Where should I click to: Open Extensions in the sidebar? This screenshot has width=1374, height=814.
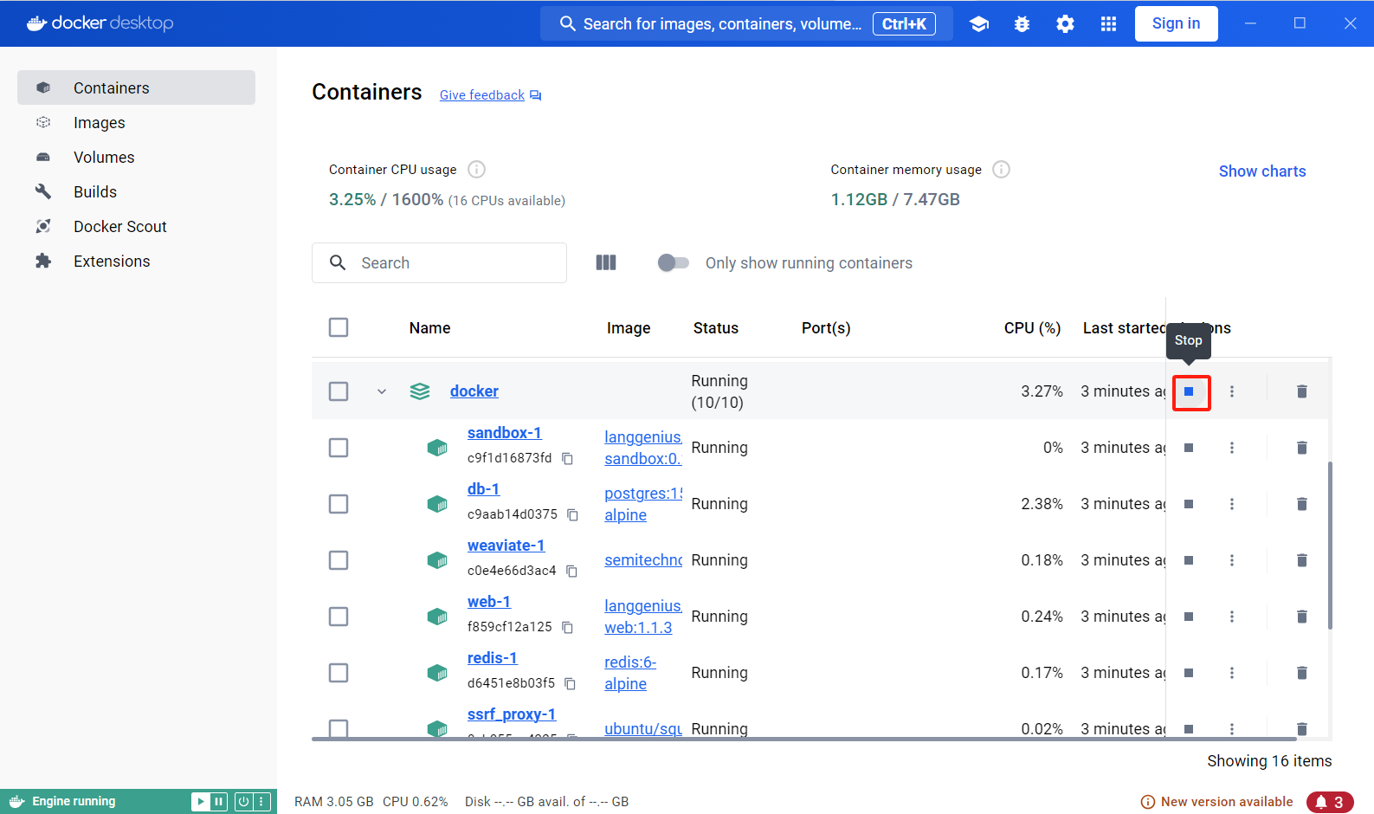136,261
